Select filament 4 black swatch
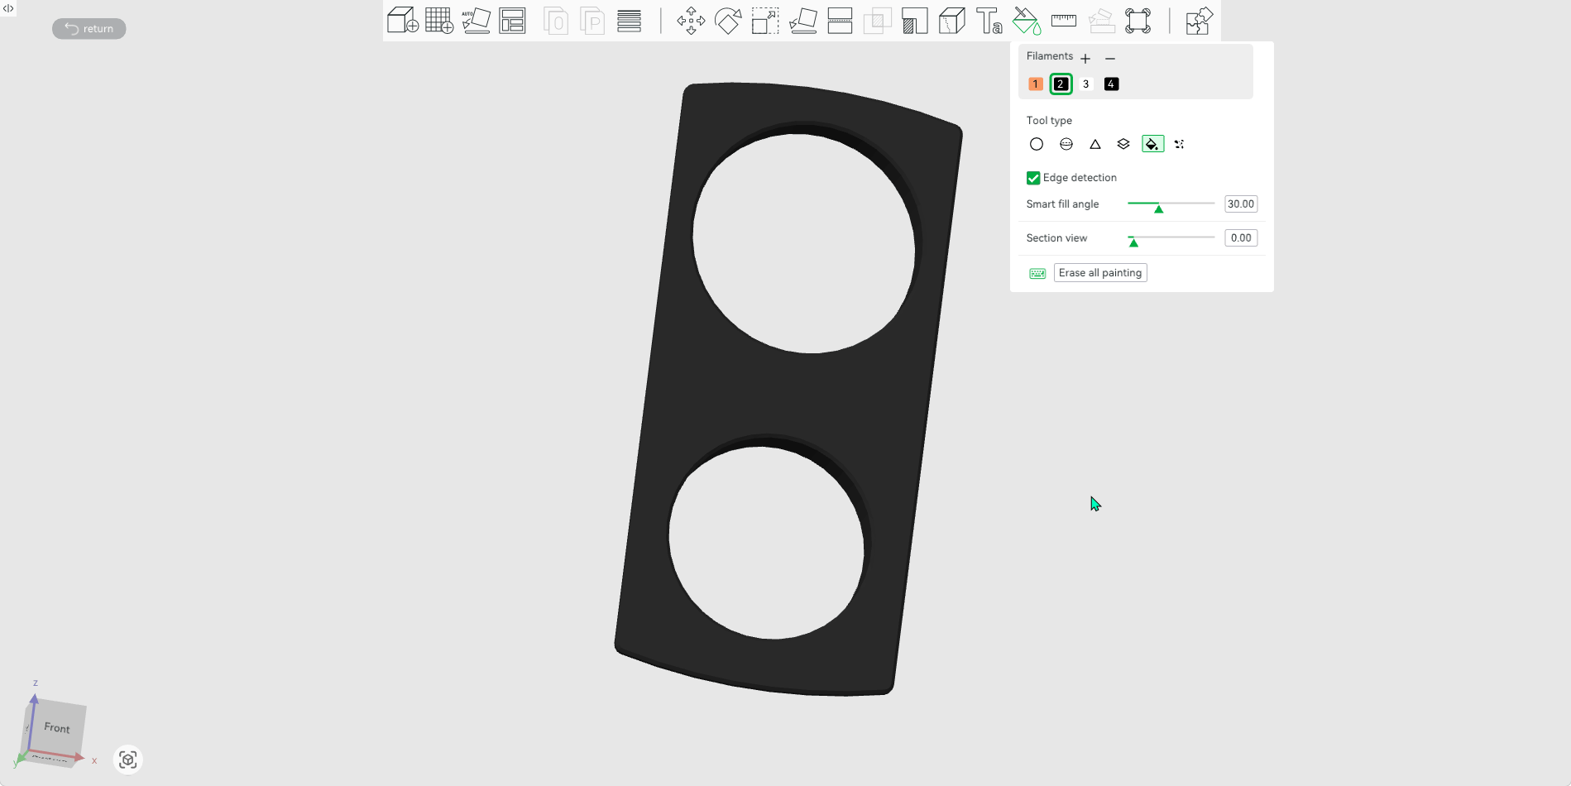 click(1112, 84)
